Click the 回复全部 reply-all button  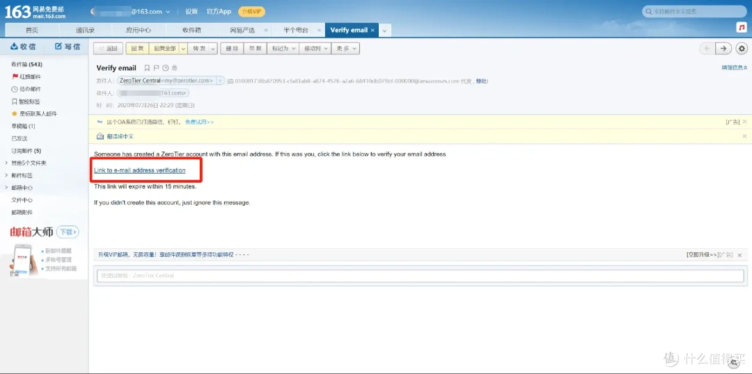point(164,49)
